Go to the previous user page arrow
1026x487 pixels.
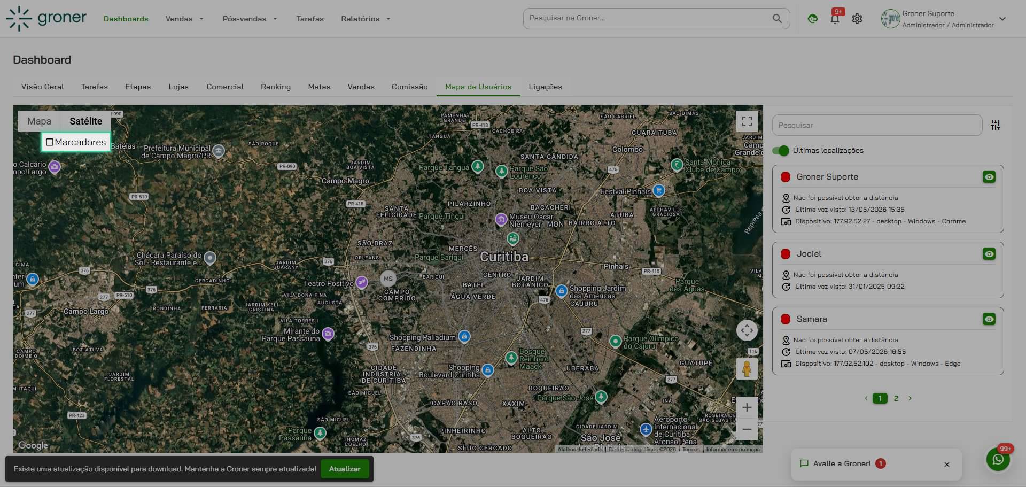pos(866,398)
